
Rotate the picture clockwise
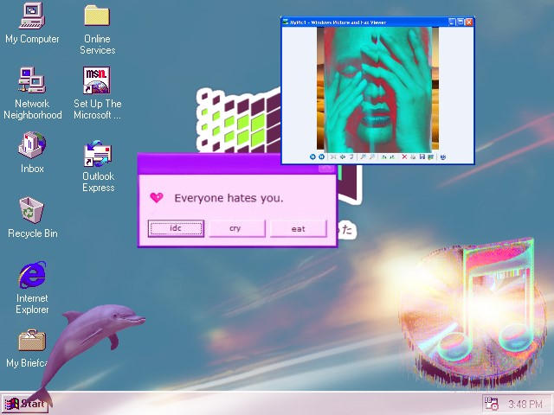383,157
